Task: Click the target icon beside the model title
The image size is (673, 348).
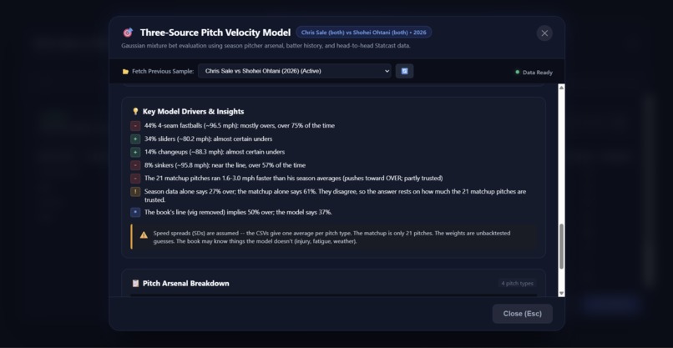Action: coord(128,33)
